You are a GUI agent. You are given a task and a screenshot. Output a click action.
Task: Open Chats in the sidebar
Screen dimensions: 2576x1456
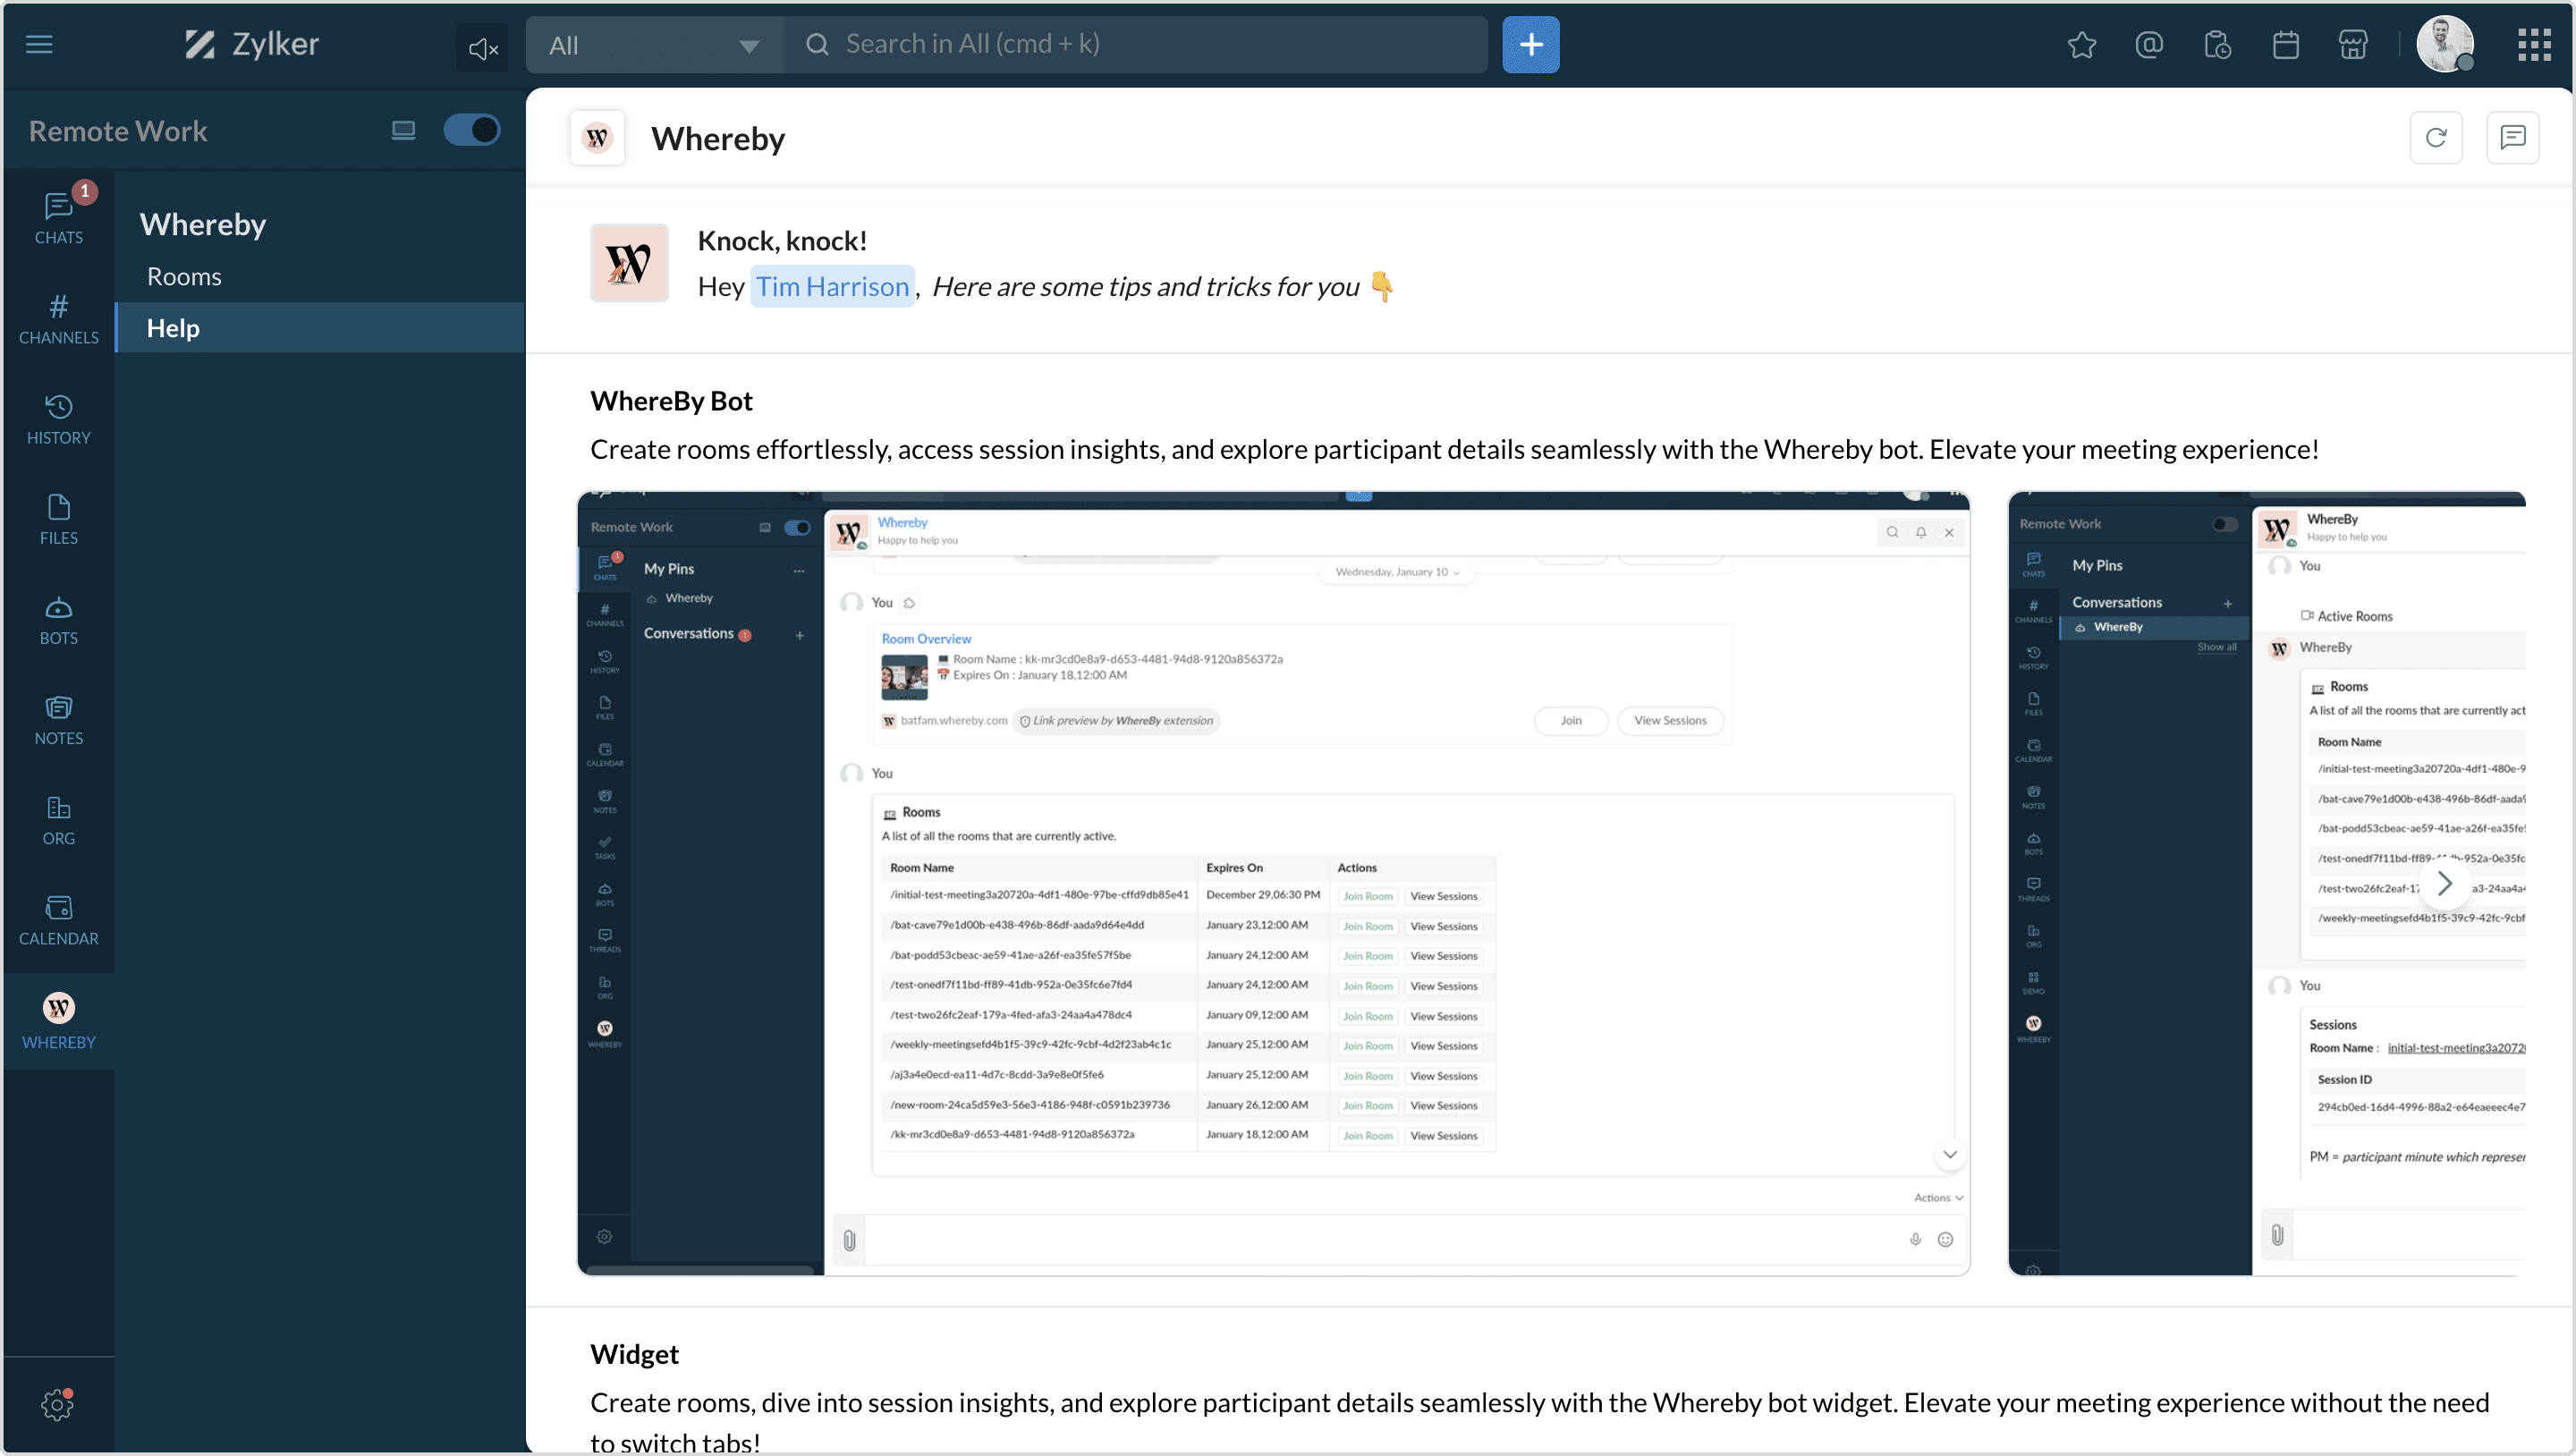(59, 217)
